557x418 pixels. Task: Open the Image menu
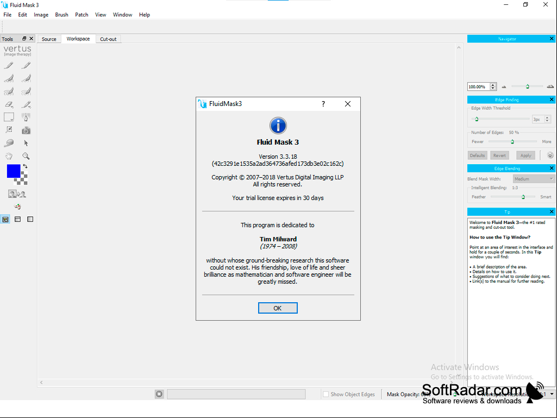(x=41, y=15)
